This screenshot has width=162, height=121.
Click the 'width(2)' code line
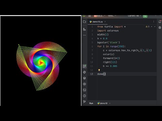click(x=103, y=35)
